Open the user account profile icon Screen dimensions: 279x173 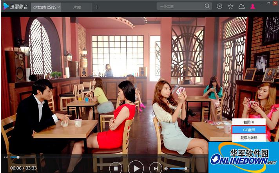coord(253,6)
